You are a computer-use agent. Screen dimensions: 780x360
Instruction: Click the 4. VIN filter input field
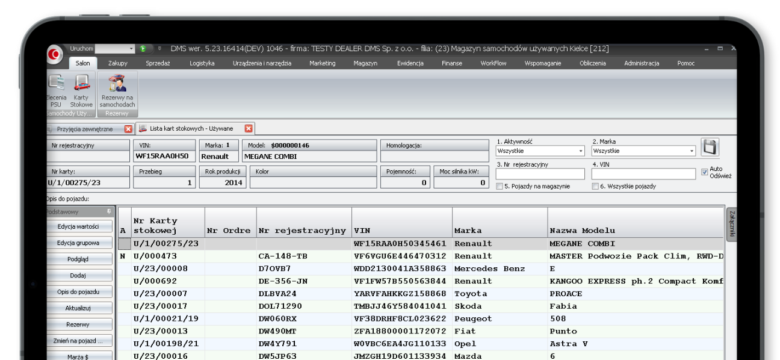(643, 174)
